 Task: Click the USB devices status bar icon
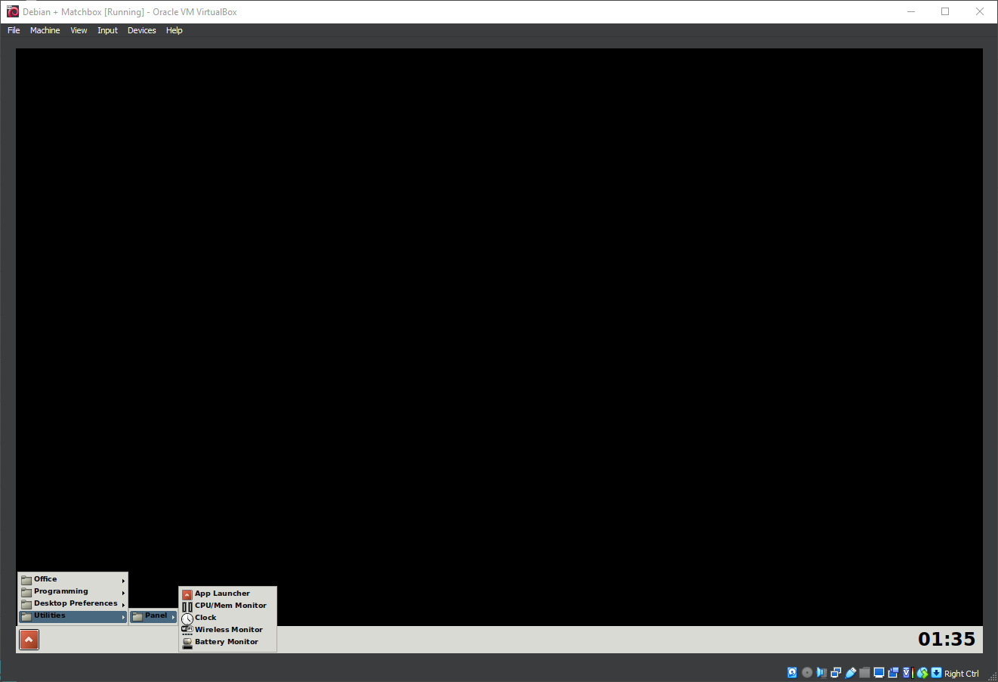tap(851, 672)
